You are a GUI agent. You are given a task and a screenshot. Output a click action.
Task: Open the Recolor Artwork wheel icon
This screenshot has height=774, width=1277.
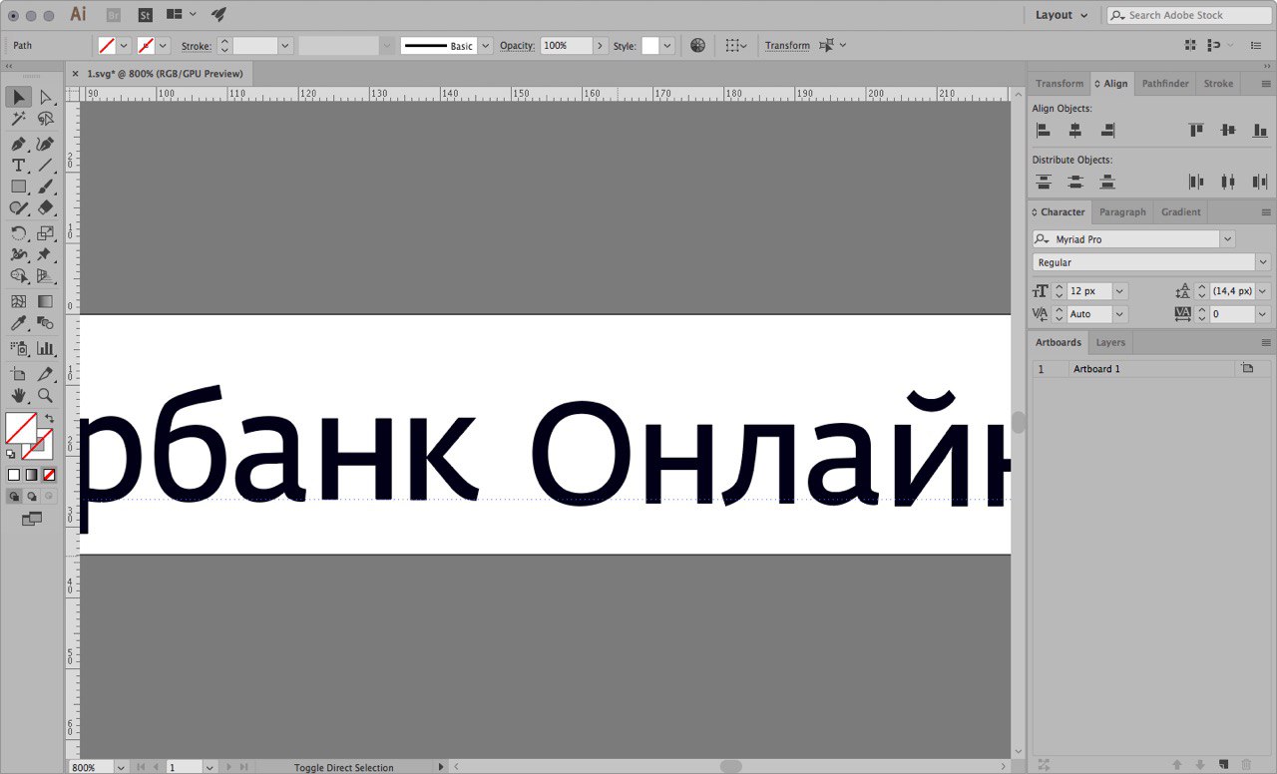click(697, 45)
